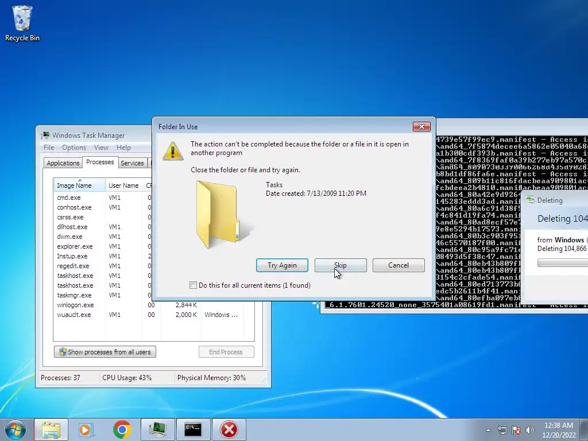
Task: Close the Folder In Use dialog
Action: coord(421,127)
